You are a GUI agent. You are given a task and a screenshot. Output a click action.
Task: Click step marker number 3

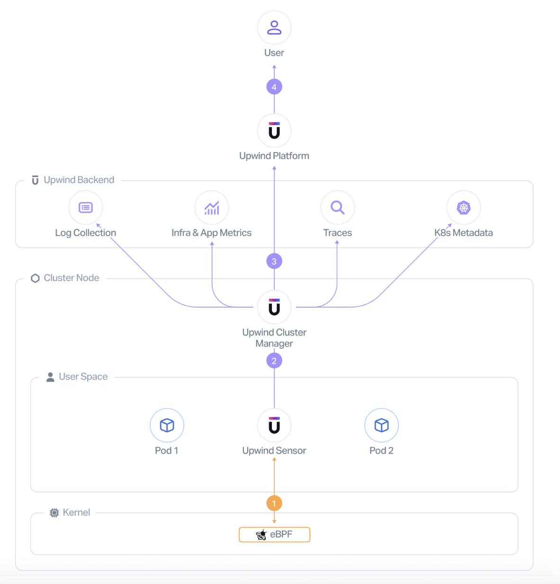coord(274,261)
